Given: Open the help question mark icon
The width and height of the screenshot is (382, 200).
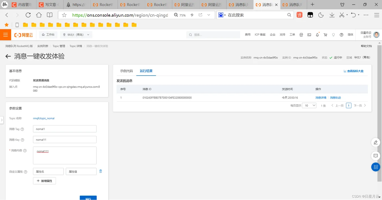Looking at the screenshot, I should [341, 35].
